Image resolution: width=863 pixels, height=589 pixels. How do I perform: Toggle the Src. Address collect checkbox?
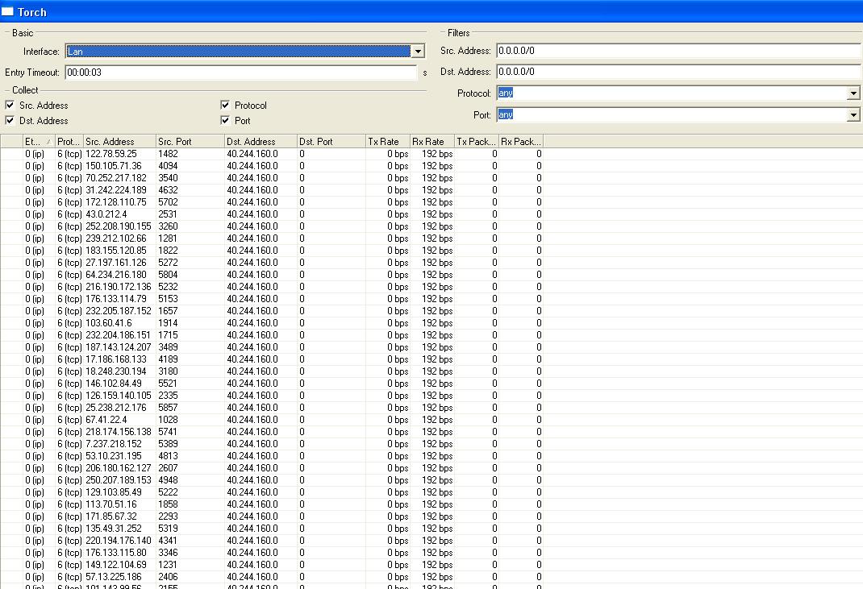(x=10, y=105)
